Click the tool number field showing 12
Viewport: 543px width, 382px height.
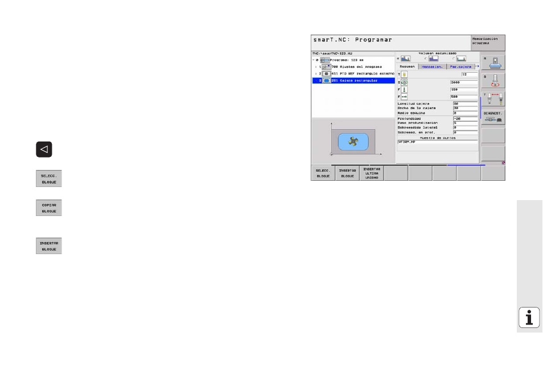[470, 74]
